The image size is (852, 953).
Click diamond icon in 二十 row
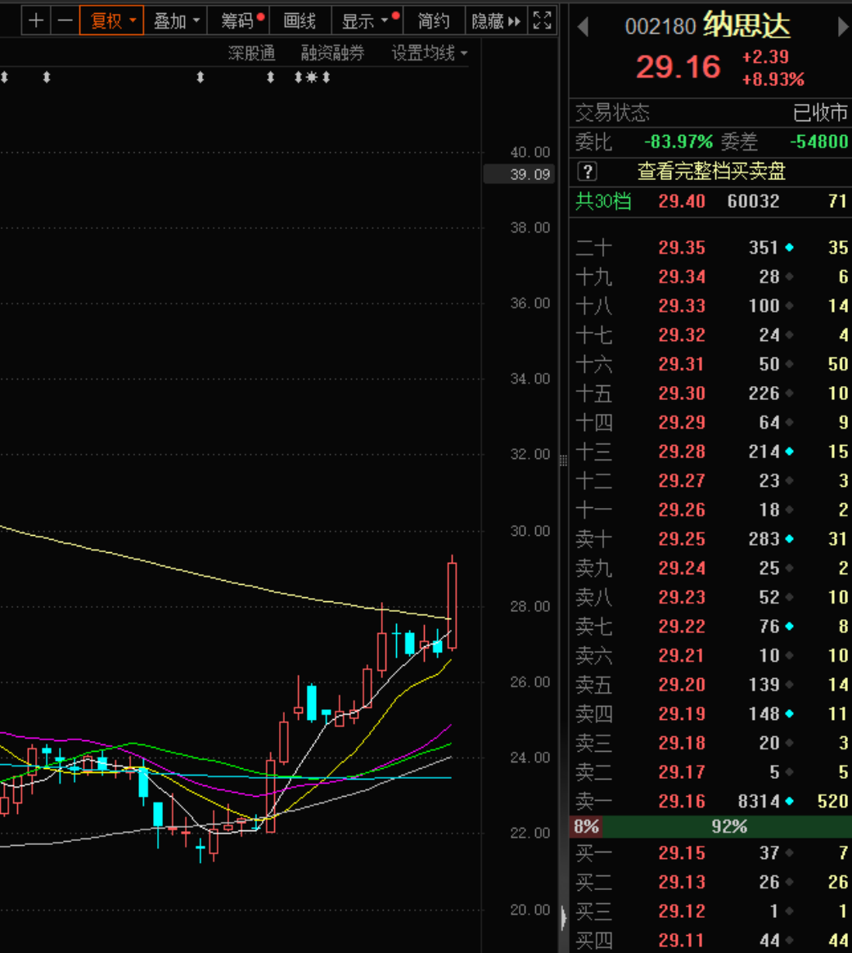[x=789, y=247]
